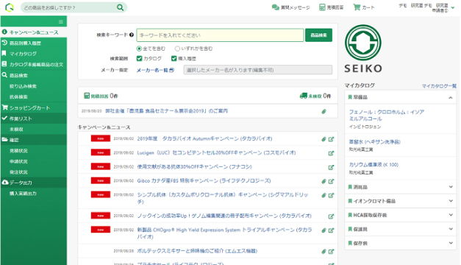
Task: Select the いずれかを含む radio option
Action: click(177, 49)
